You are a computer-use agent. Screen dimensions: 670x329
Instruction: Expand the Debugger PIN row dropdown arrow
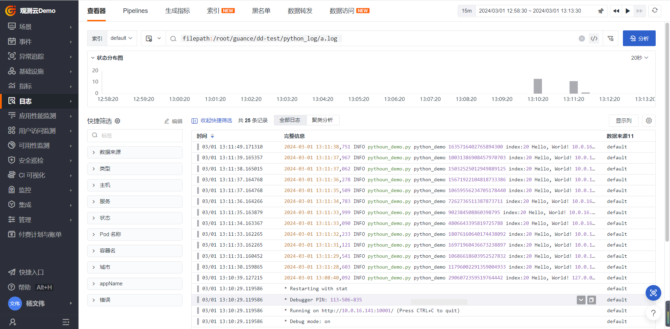(581, 300)
